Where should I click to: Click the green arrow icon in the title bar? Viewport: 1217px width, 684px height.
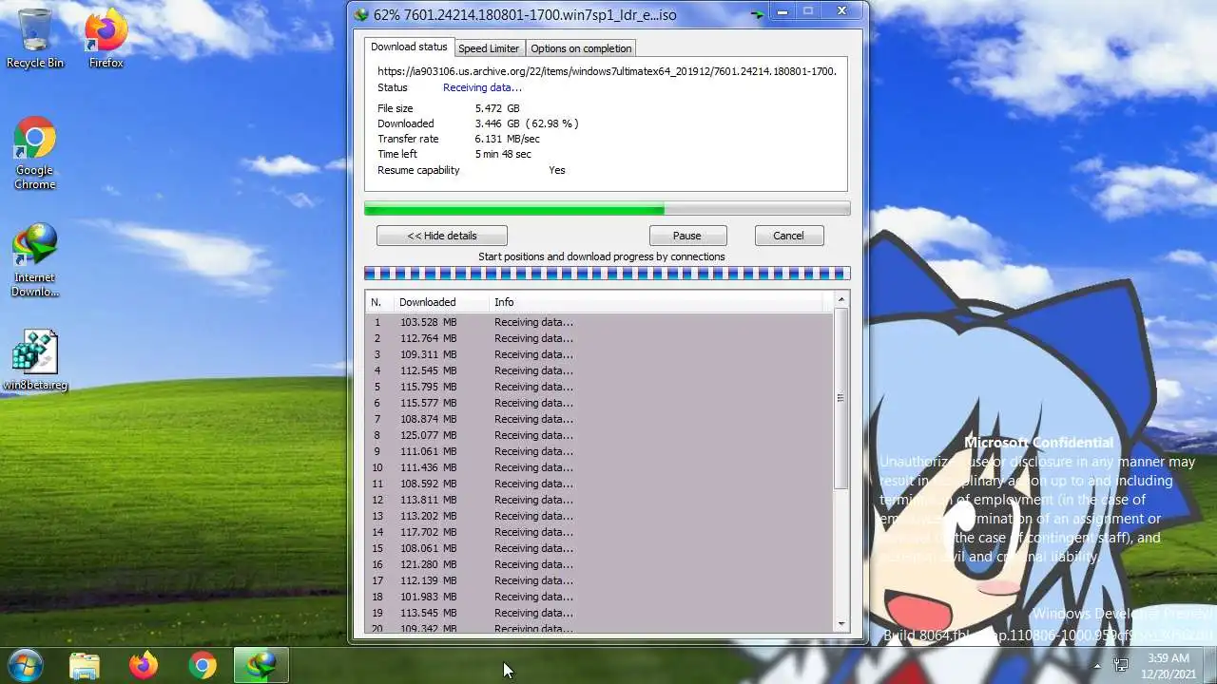tap(757, 14)
